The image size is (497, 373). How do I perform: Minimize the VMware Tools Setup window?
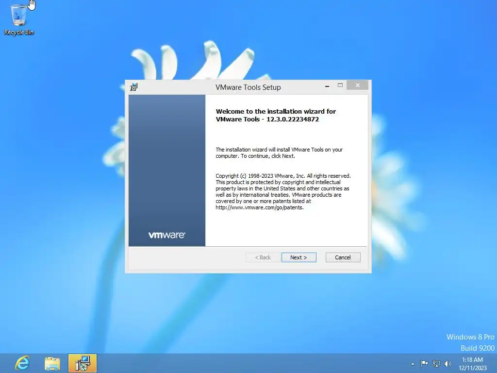coord(327,86)
